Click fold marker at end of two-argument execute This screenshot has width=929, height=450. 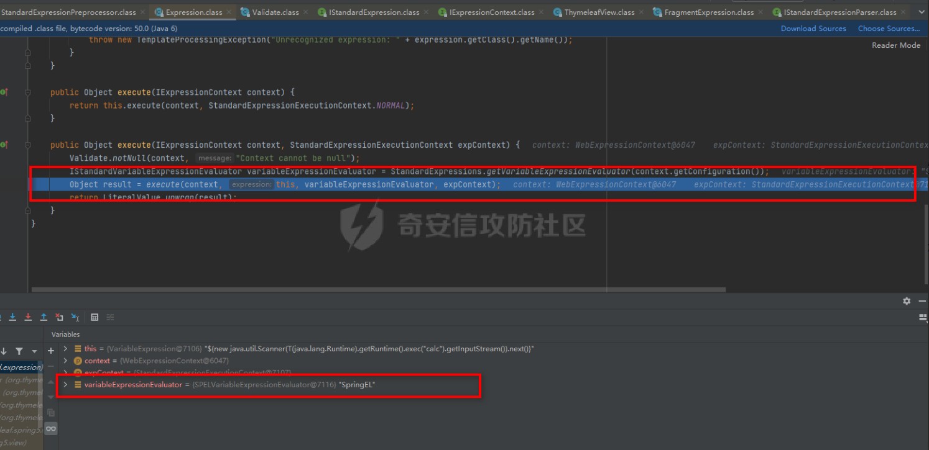[28, 210]
